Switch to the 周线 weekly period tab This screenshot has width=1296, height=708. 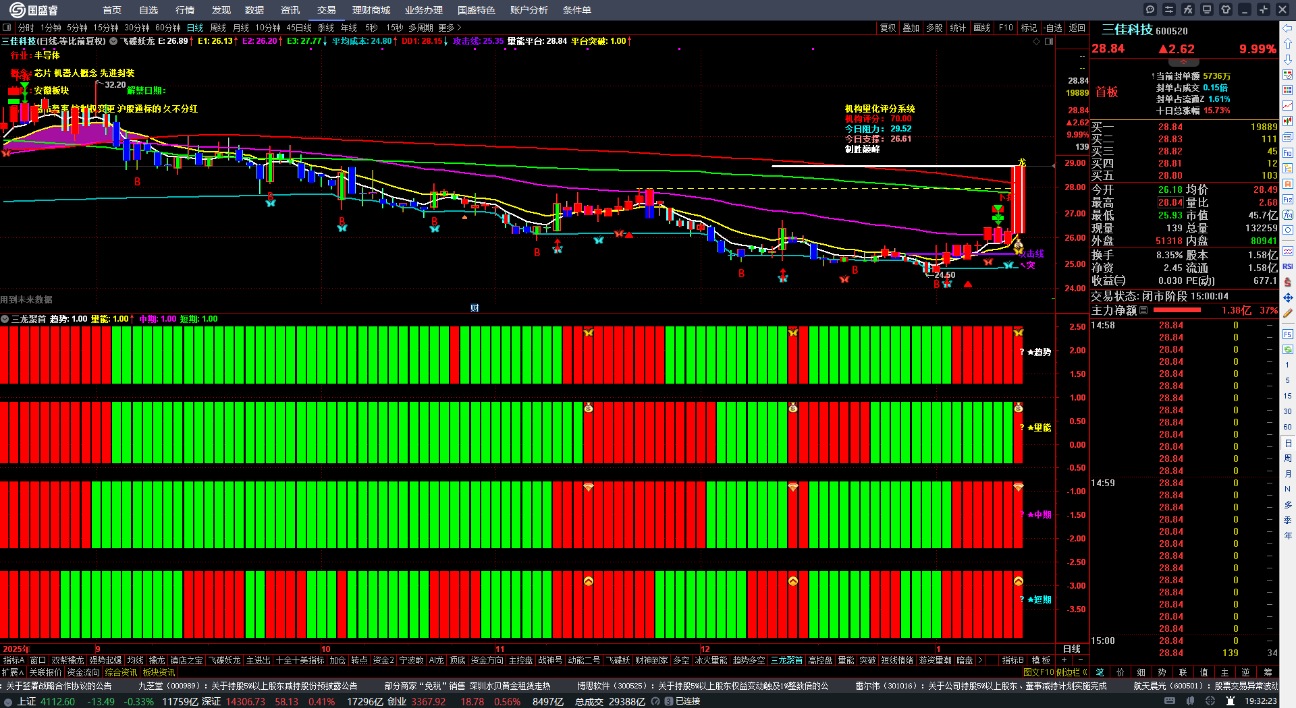tap(218, 28)
